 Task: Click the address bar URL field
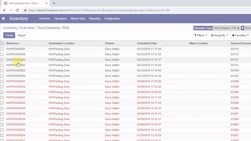[99, 10]
